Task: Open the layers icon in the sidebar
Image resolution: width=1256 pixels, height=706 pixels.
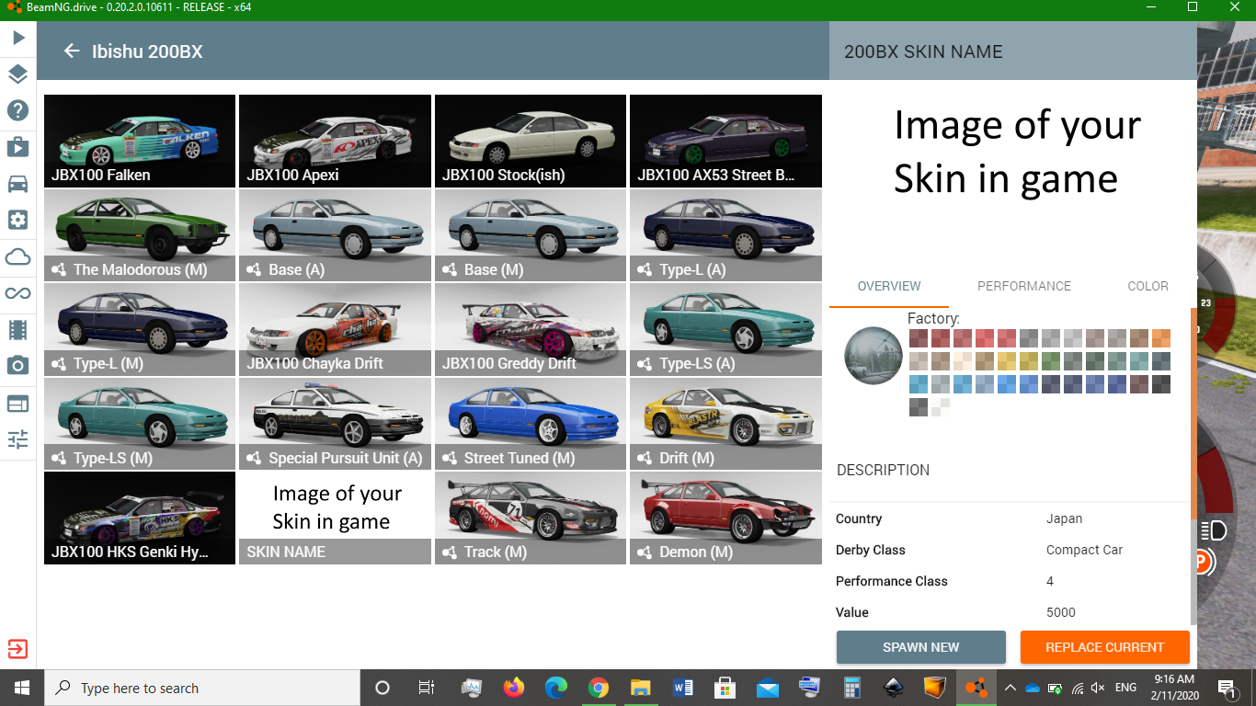Action: point(18,74)
